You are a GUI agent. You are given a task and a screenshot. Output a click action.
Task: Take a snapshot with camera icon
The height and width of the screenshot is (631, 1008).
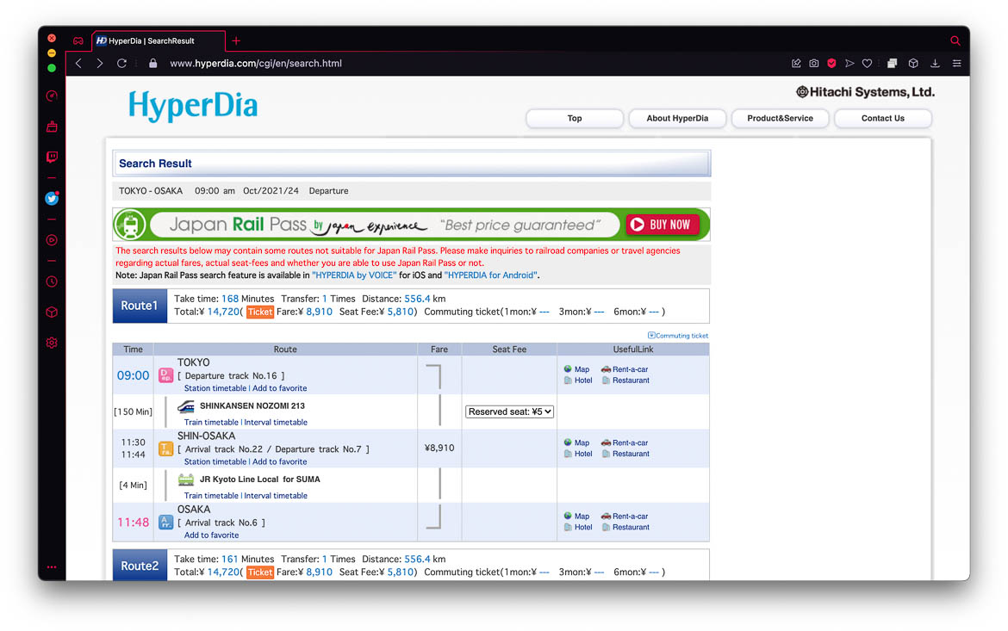814,63
